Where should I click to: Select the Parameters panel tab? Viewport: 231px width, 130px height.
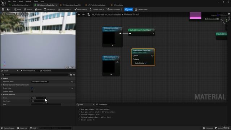click(45, 71)
